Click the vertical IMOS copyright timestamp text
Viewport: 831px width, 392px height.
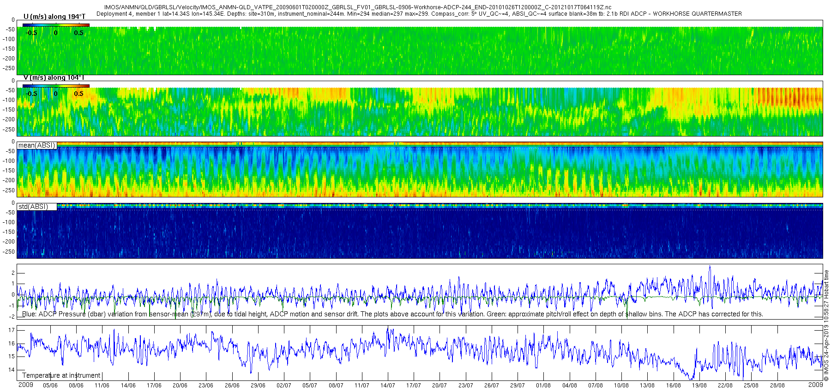(826, 326)
